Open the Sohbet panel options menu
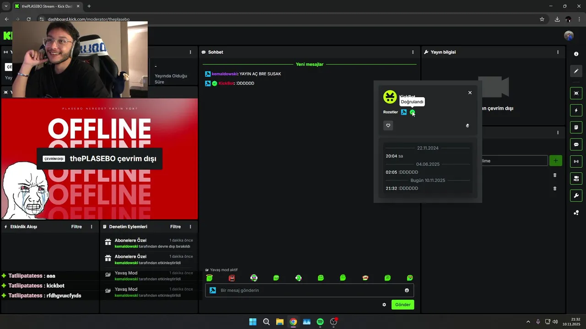The width and height of the screenshot is (586, 329). click(x=413, y=52)
